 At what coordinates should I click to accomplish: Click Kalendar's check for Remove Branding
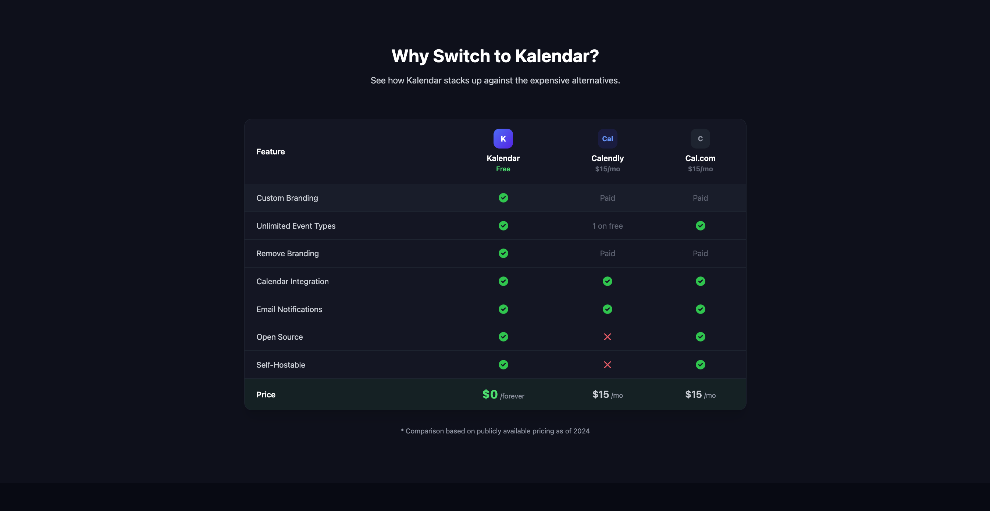point(503,254)
